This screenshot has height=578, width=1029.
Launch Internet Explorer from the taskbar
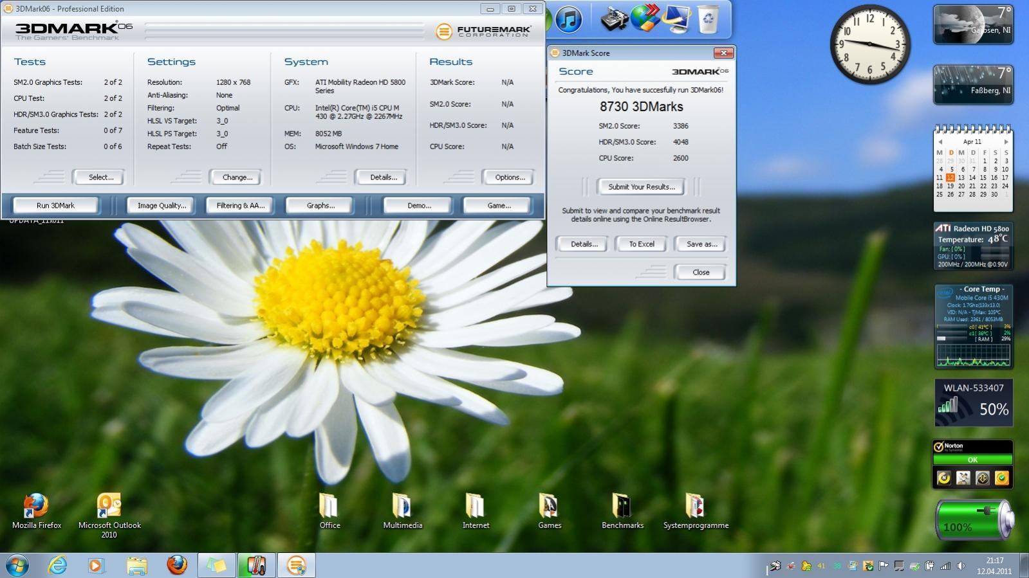click(57, 565)
